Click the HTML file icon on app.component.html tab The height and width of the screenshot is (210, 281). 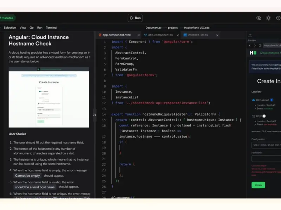(100, 35)
